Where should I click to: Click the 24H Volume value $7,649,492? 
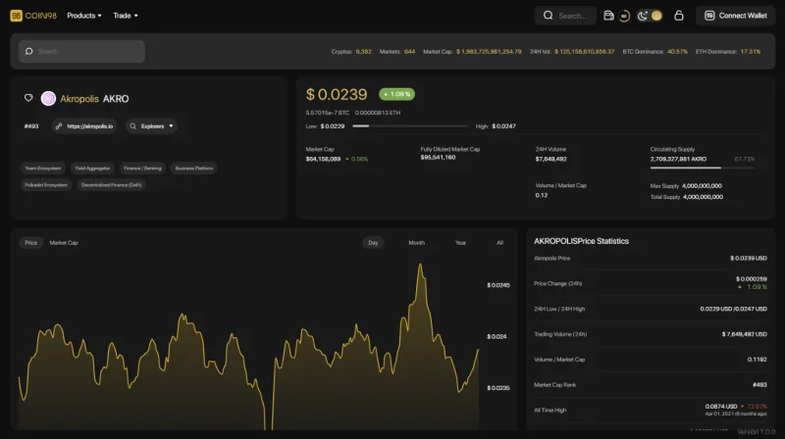point(551,159)
